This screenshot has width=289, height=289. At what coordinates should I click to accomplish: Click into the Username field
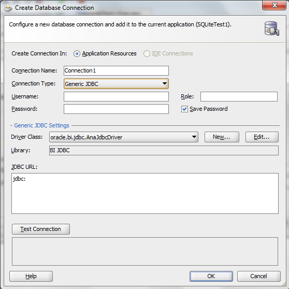[116, 96]
